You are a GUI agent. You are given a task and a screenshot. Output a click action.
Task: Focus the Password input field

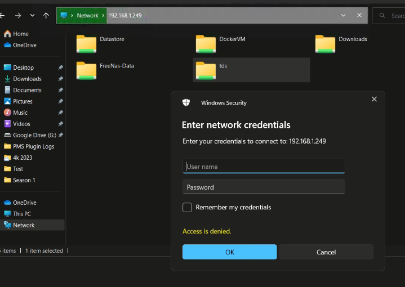(x=264, y=187)
